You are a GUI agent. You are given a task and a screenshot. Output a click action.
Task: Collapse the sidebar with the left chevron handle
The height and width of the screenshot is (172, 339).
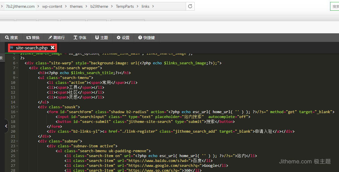pyautogui.click(x=6, y=126)
